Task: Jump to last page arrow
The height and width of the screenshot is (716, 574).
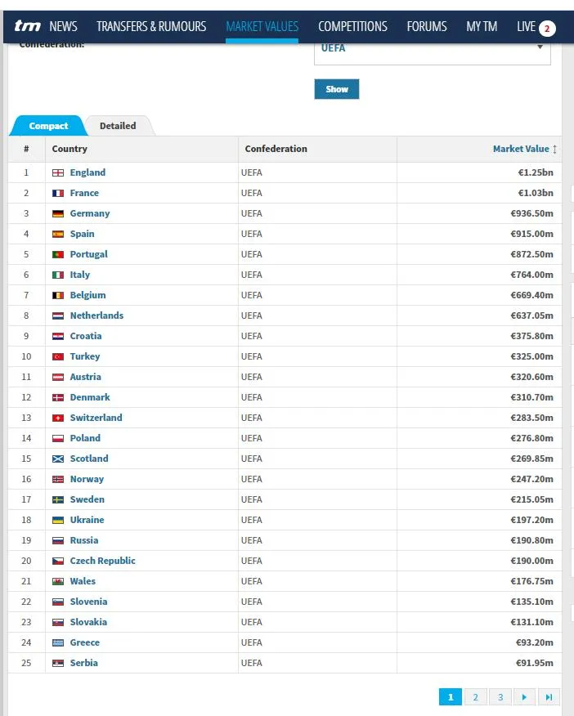Action: [549, 696]
